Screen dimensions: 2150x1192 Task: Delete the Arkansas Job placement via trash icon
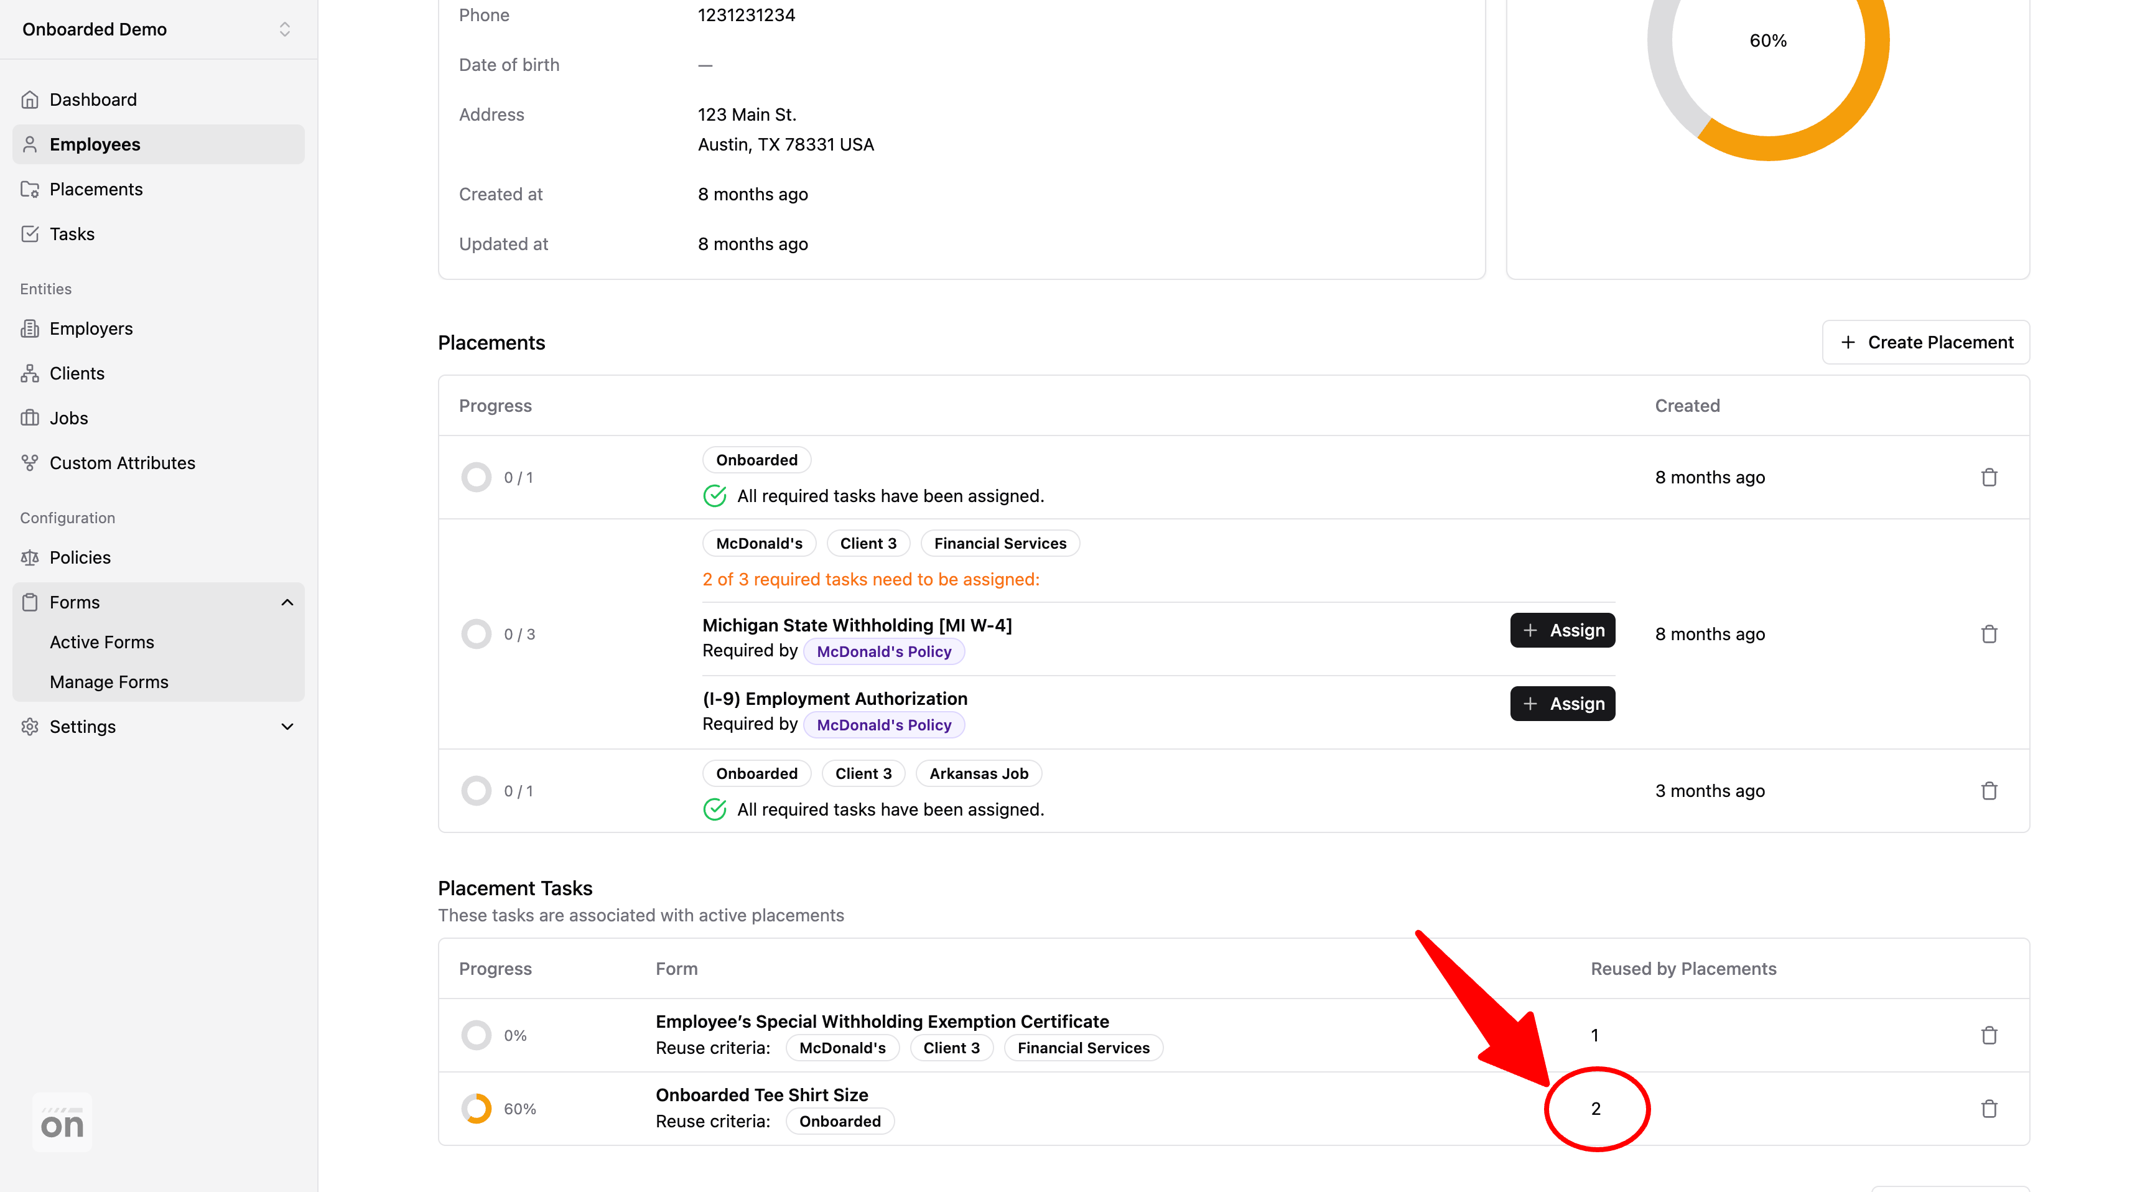(x=1989, y=791)
